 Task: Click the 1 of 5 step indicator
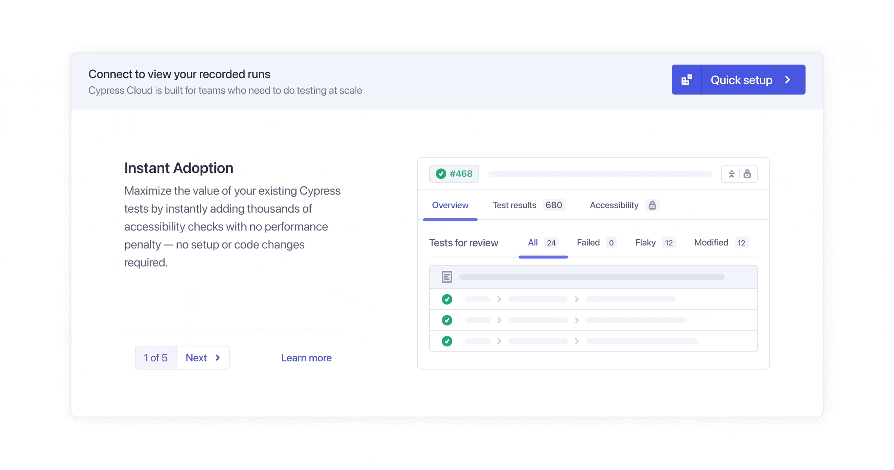(x=156, y=358)
